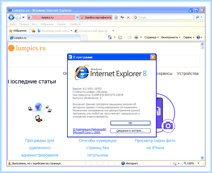This screenshot has width=212, height=173.
Task: Click the Последние статьи heading text
Action: pyautogui.click(x=32, y=82)
